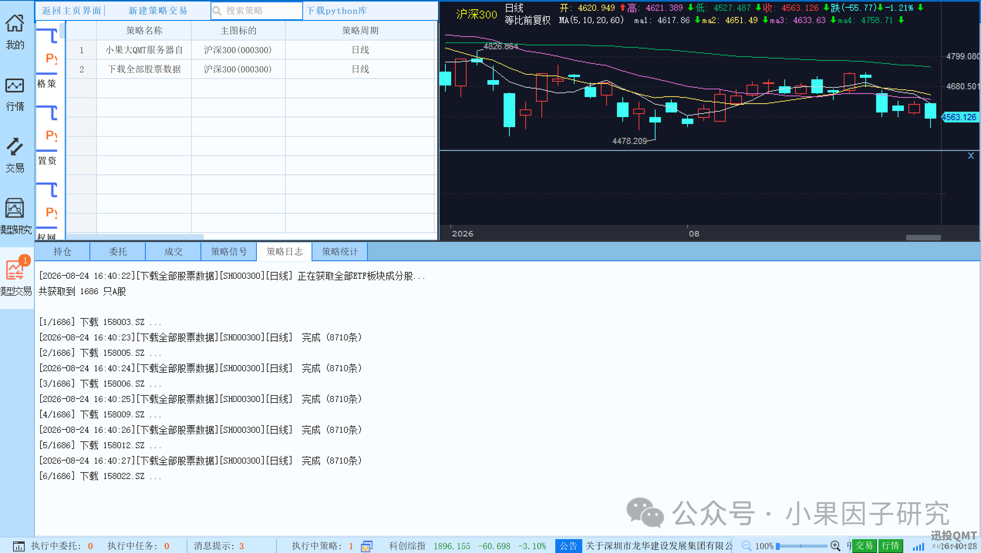Click 策略周期 column header
Viewport: 981px width, 553px height.
pos(360,30)
